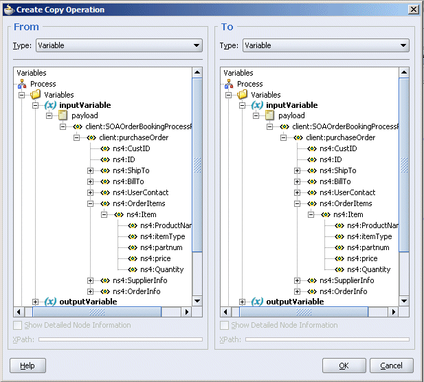Image resolution: width=424 pixels, height=382 pixels.
Task: Enable Show Detailed Node Information under From
Action: pyautogui.click(x=18, y=325)
